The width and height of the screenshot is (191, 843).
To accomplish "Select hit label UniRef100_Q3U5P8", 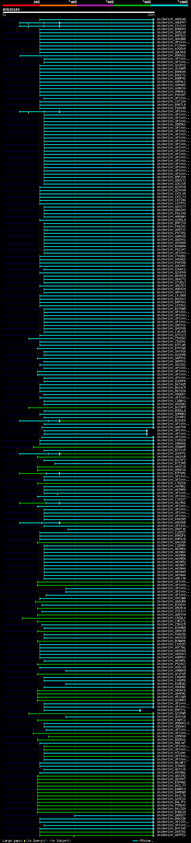I will coord(171,381).
